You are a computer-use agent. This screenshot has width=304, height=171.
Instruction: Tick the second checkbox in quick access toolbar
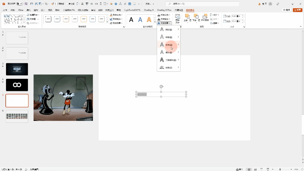(67, 4)
